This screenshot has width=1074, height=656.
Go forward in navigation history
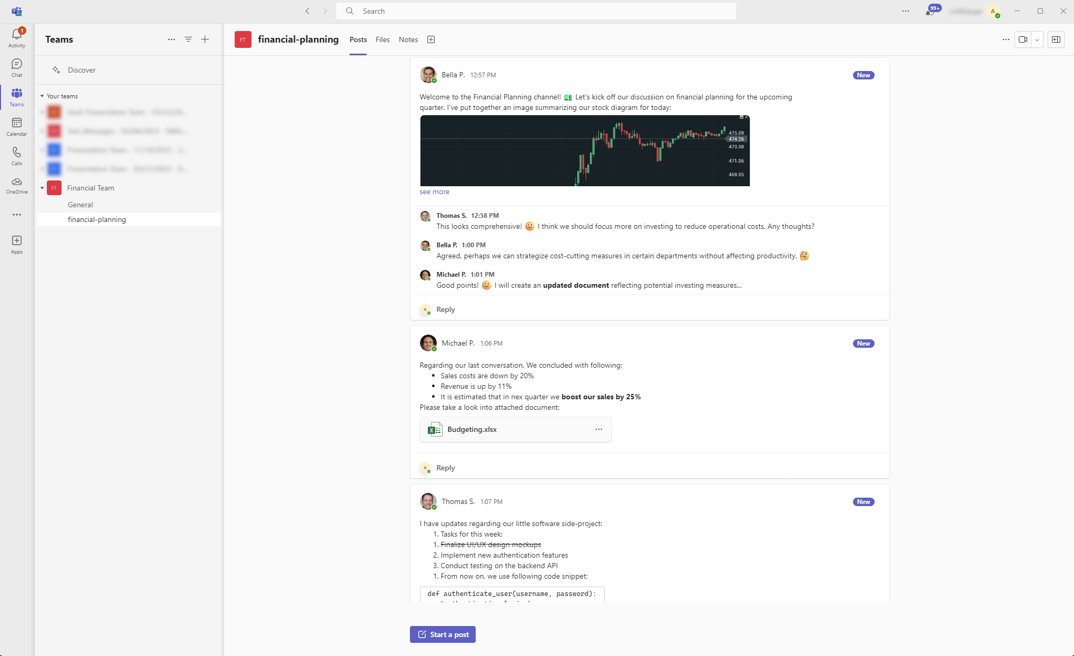[325, 11]
